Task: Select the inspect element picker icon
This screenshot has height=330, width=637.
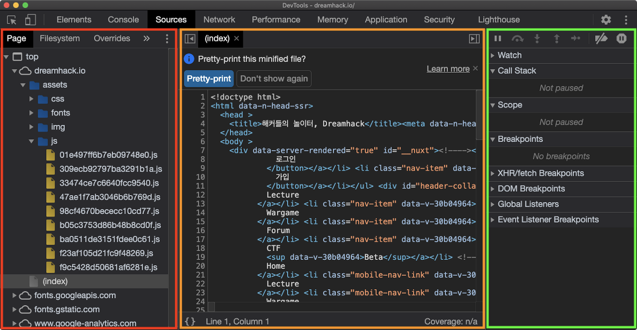Action: pos(12,20)
